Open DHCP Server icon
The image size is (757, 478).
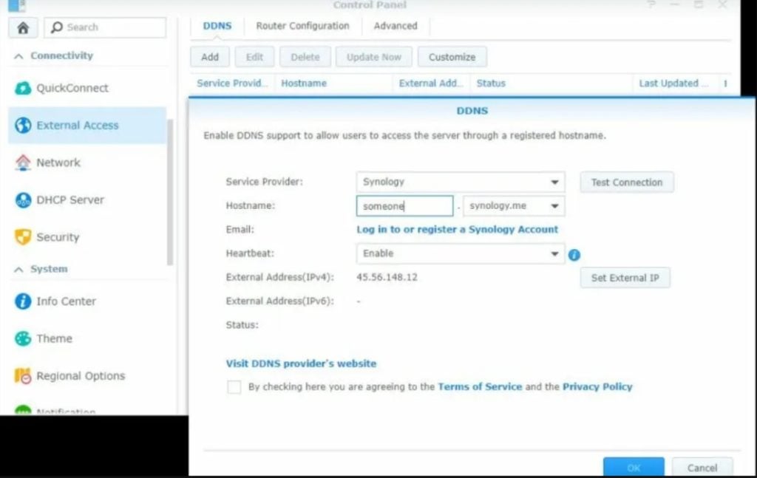click(x=23, y=199)
